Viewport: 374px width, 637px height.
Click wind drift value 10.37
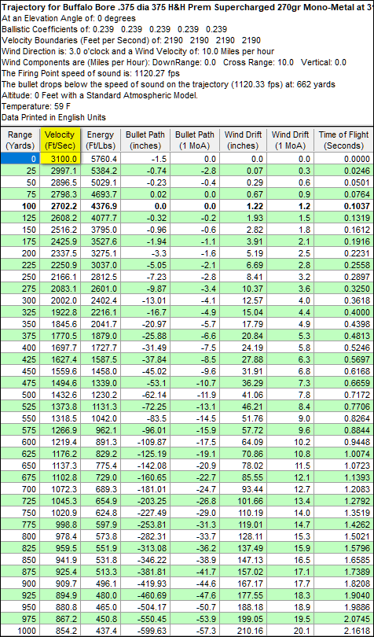(x=244, y=289)
